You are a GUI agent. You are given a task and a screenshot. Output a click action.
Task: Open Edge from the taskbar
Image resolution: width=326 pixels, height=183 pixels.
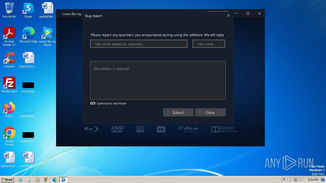coord(55,180)
